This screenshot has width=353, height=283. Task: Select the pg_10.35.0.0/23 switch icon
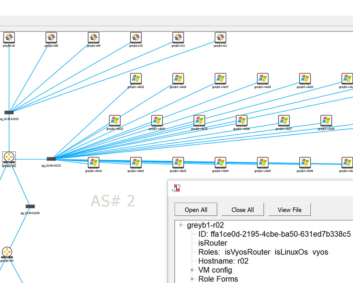[x=9, y=112]
